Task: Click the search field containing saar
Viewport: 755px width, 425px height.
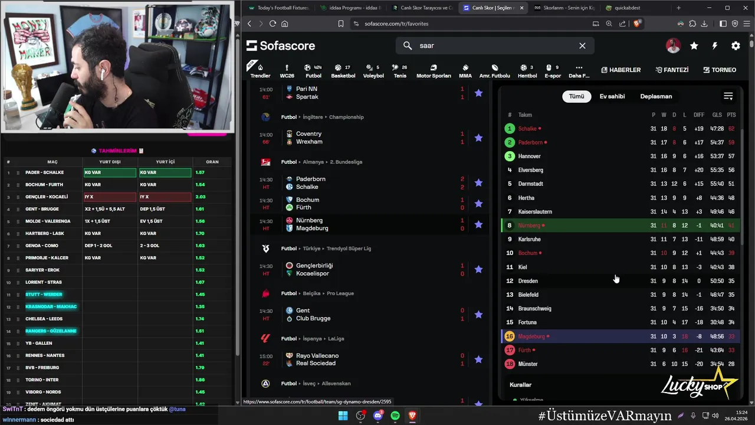Action: tap(494, 45)
